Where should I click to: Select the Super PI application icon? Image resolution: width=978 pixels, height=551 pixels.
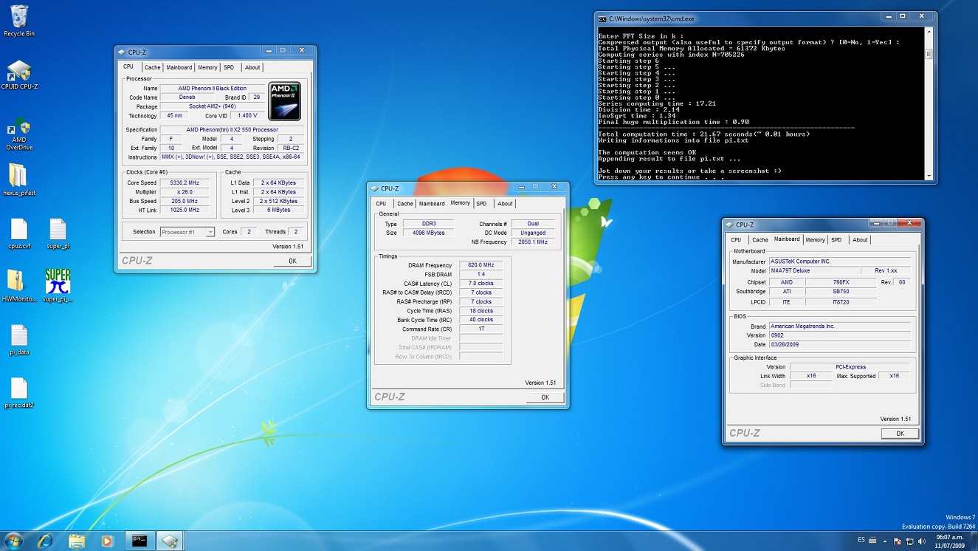tap(58, 286)
